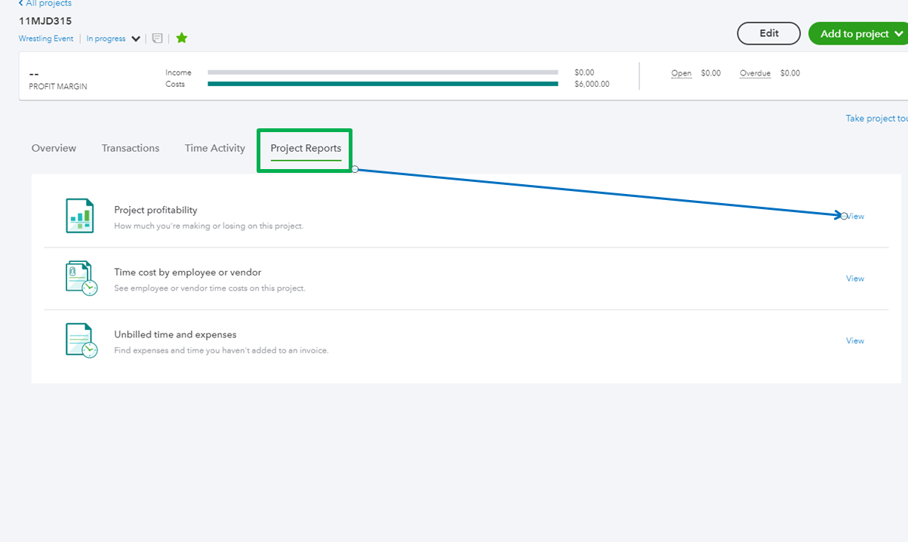Image resolution: width=908 pixels, height=542 pixels.
Task: Click the gray Income progress bar
Action: (383, 72)
